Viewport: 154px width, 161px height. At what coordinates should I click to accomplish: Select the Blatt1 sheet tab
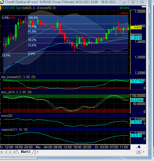[x=26, y=152]
